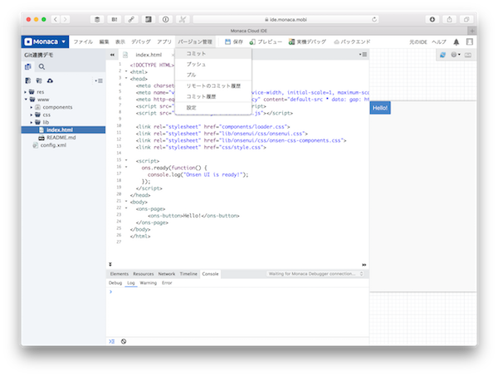Open the 表示 menu
Screen dimensions: 498x376
click(120, 42)
